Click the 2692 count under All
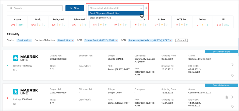 (x=227, y=25)
